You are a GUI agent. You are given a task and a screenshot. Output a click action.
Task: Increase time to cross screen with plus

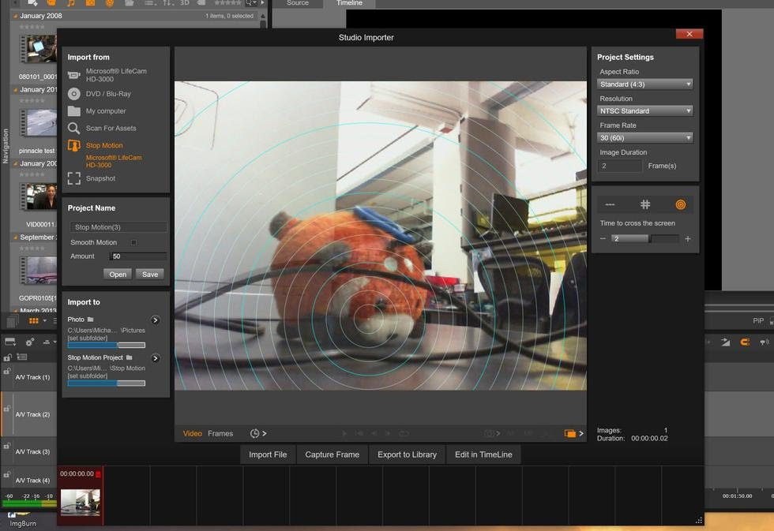pos(688,238)
